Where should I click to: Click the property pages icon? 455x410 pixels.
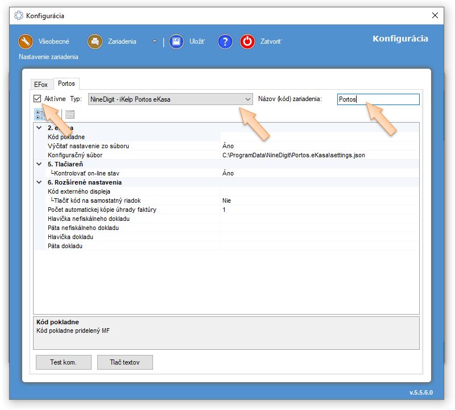(x=69, y=114)
